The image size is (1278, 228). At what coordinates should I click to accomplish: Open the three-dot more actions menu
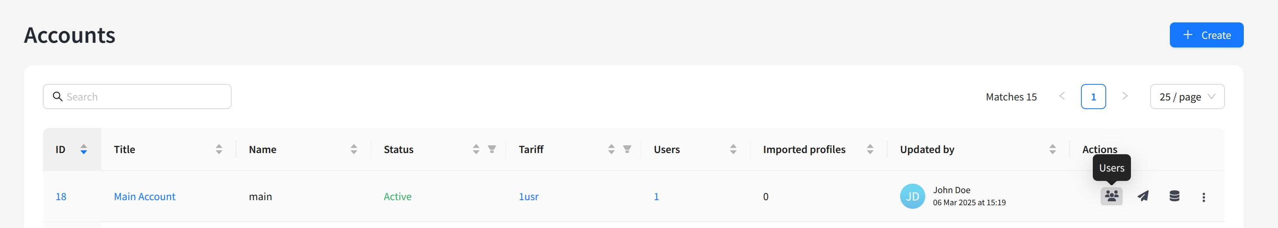point(1204,197)
